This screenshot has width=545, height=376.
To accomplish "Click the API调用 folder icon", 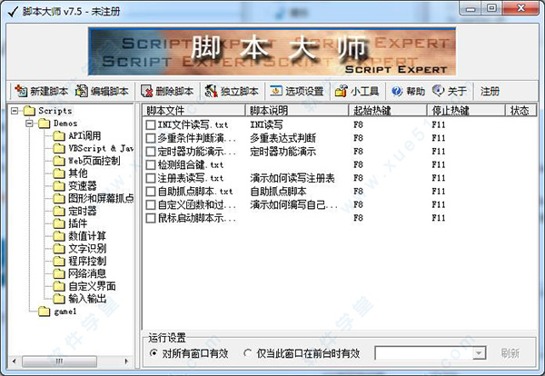I will 59,136.
